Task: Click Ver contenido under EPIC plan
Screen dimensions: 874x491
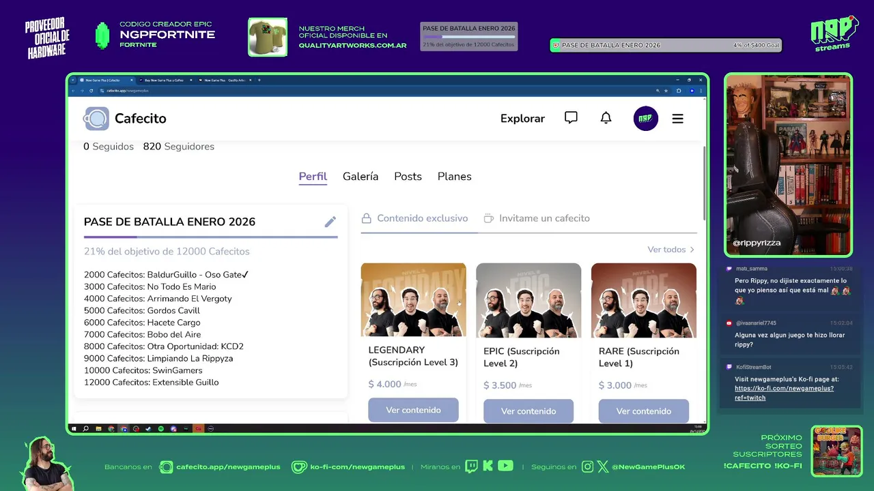Action: pos(528,411)
